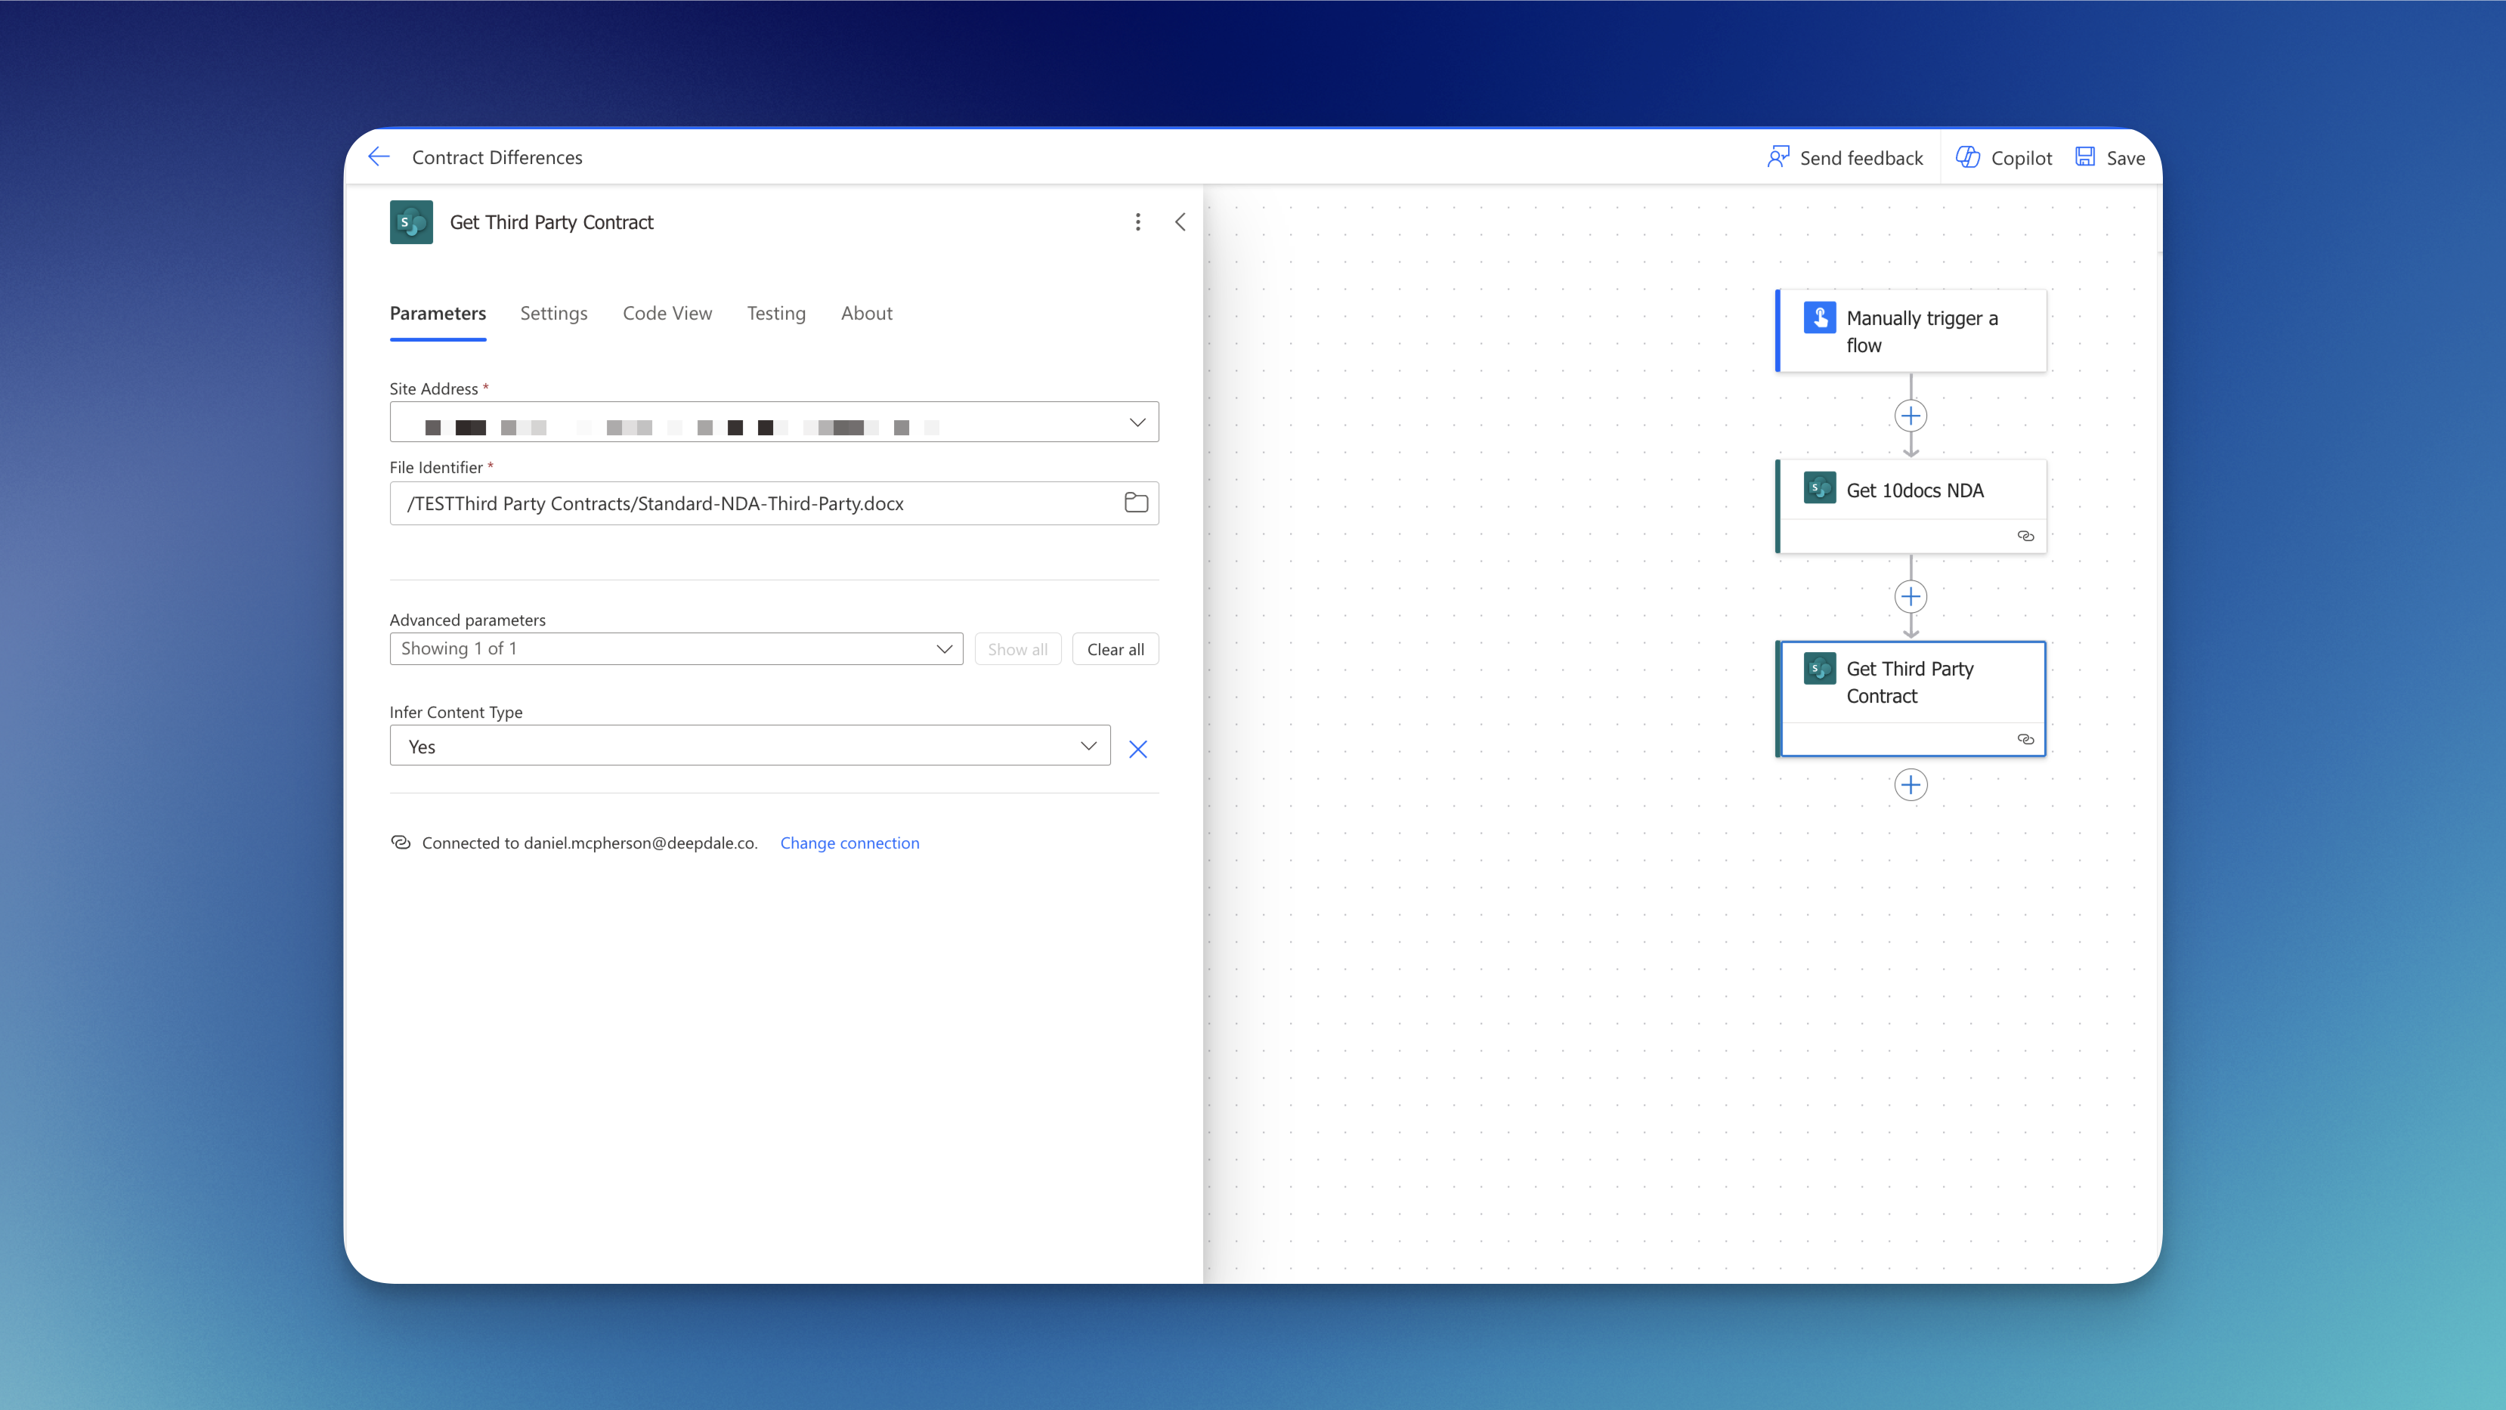The image size is (2506, 1410).
Task: Add new step below Get Third Party Contract
Action: [x=1910, y=785]
